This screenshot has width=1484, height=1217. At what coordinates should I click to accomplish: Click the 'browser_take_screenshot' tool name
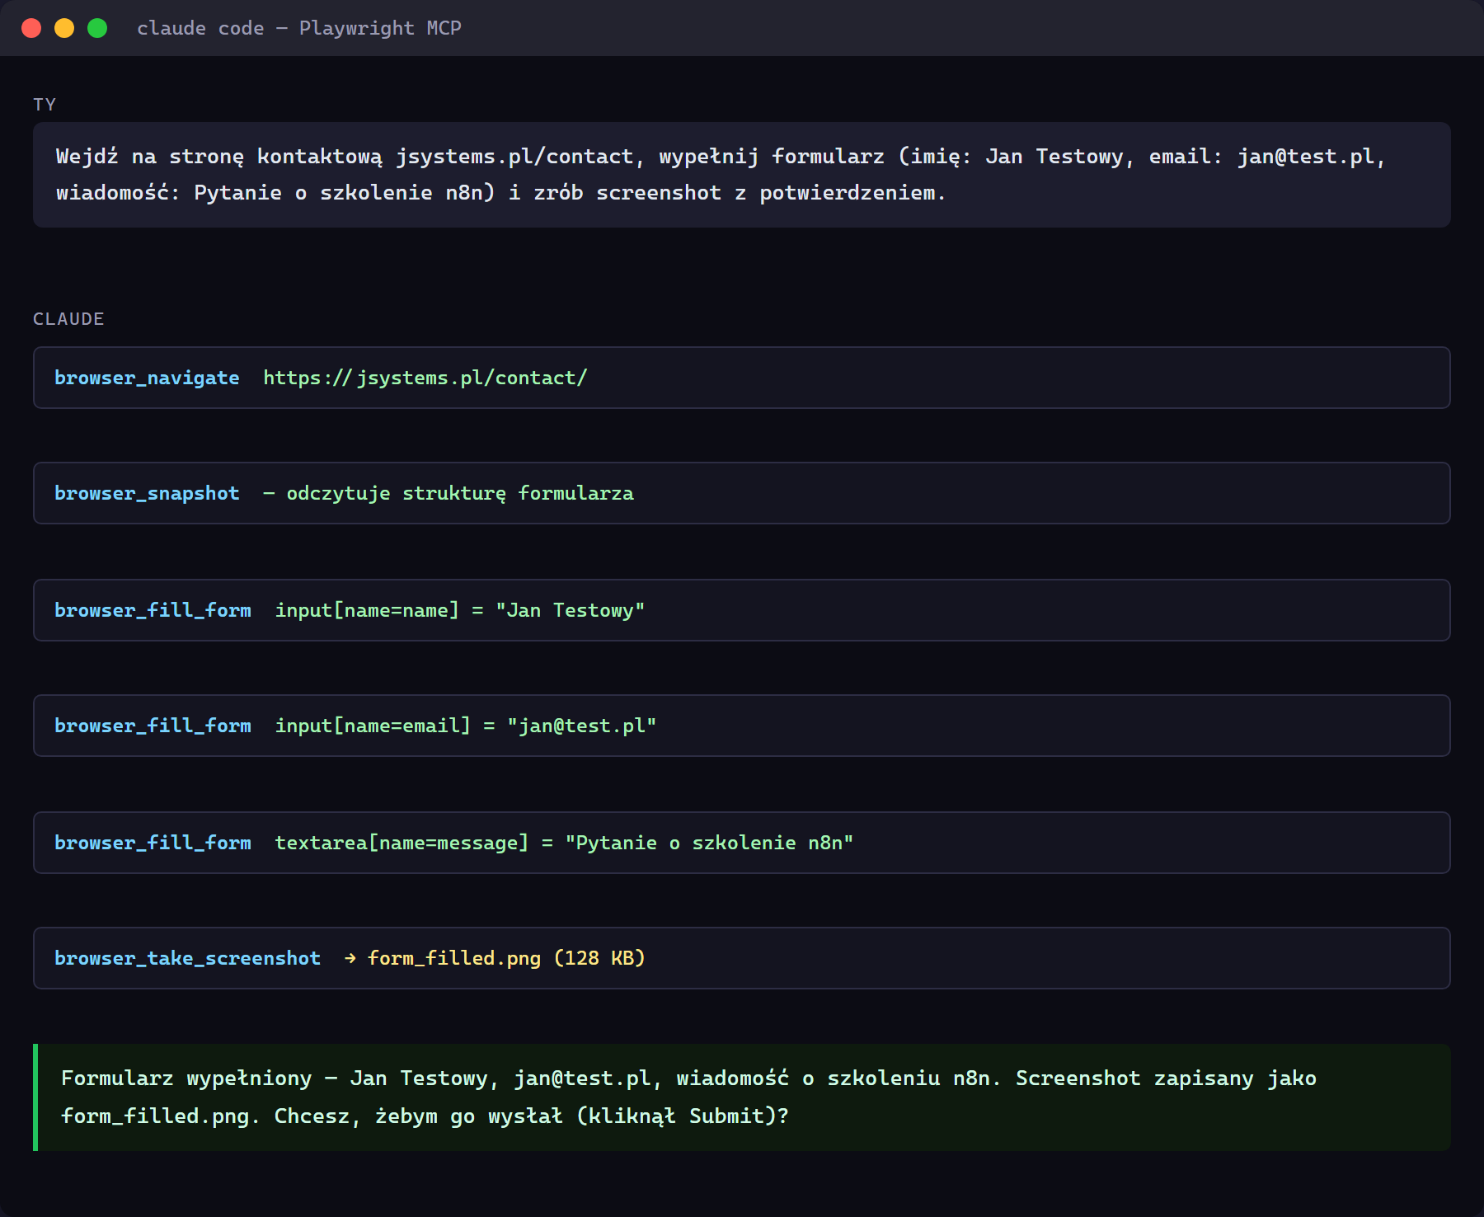coord(187,958)
